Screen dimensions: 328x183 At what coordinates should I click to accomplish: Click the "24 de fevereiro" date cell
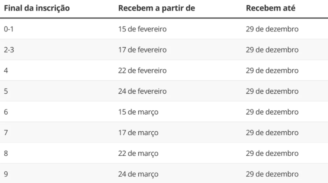click(142, 91)
